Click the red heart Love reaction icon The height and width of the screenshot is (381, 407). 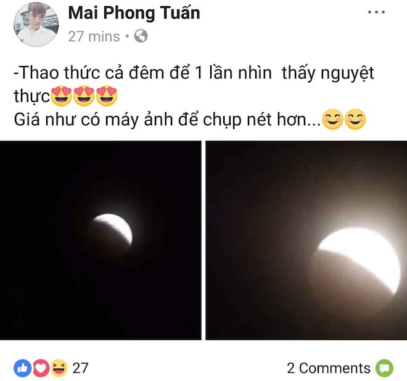(x=41, y=368)
